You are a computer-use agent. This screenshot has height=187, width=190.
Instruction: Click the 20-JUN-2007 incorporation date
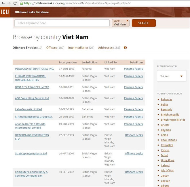[67, 98]
